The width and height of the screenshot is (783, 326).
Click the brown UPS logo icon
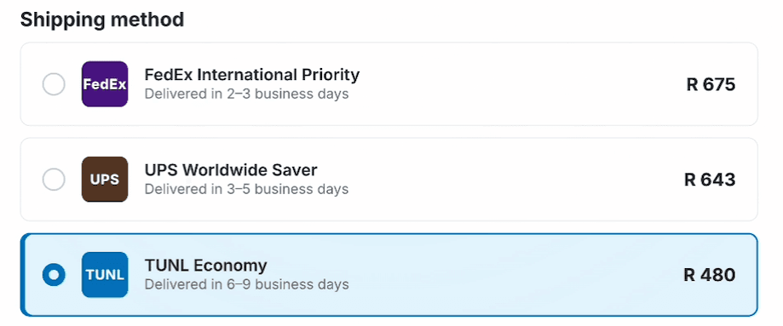point(105,180)
